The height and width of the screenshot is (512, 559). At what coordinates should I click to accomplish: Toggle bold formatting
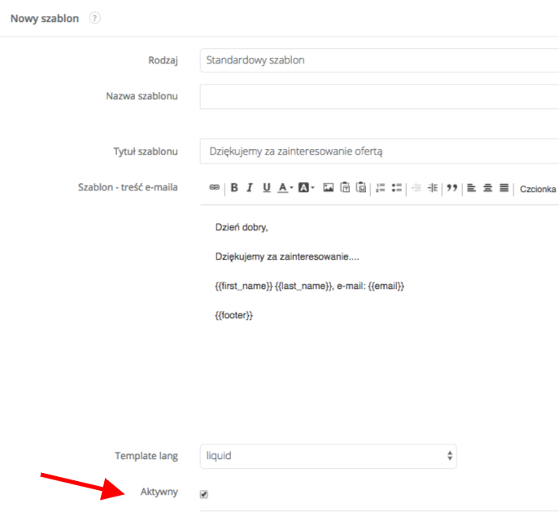coord(234,187)
